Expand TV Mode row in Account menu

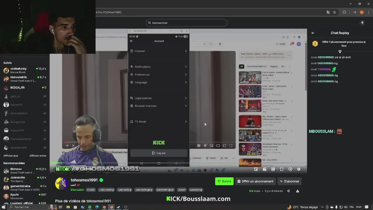tap(159, 122)
